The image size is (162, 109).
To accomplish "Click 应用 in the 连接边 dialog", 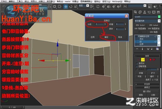I will pyautogui.click(x=93, y=37).
